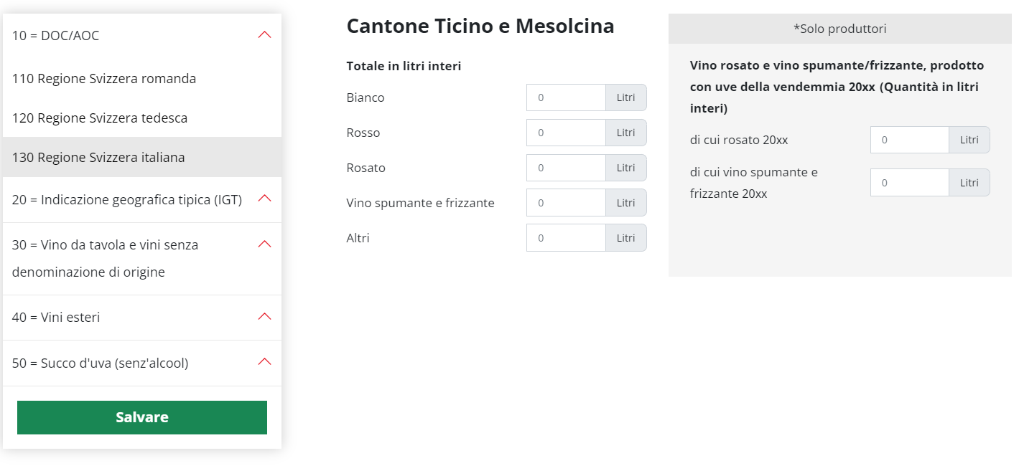Click the Litri unit label beside Bianco

(625, 97)
